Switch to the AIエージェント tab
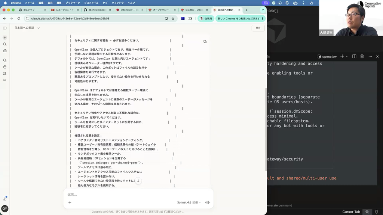 64,10
